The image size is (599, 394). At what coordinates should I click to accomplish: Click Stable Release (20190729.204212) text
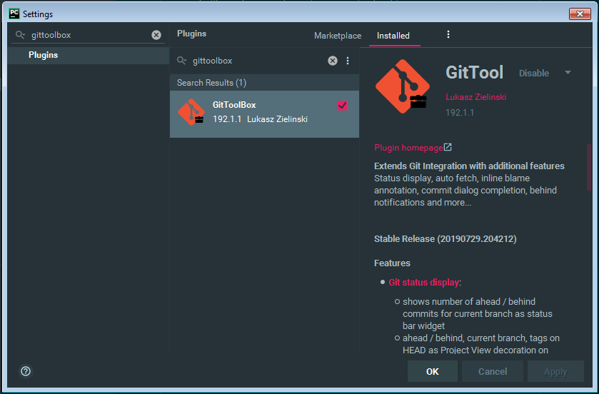445,239
